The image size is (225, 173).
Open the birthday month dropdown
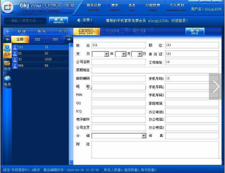pyautogui.click(x=124, y=54)
